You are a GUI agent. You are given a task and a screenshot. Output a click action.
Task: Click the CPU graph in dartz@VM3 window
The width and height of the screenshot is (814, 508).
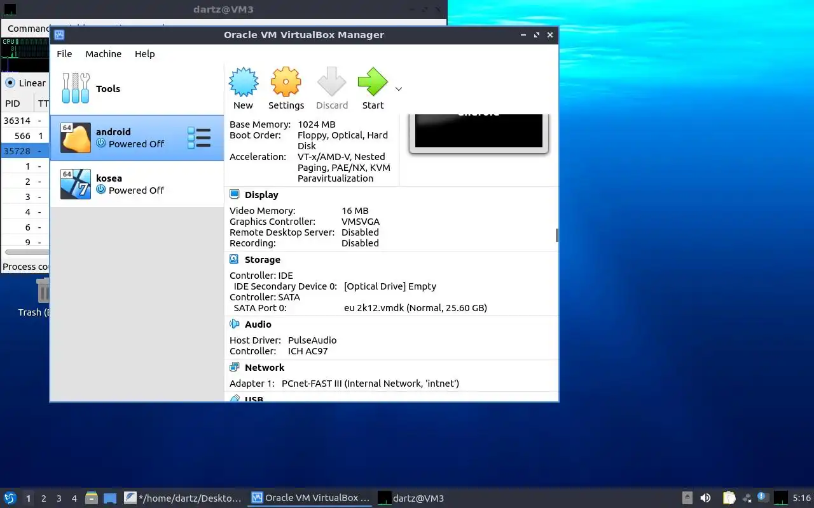click(x=25, y=55)
